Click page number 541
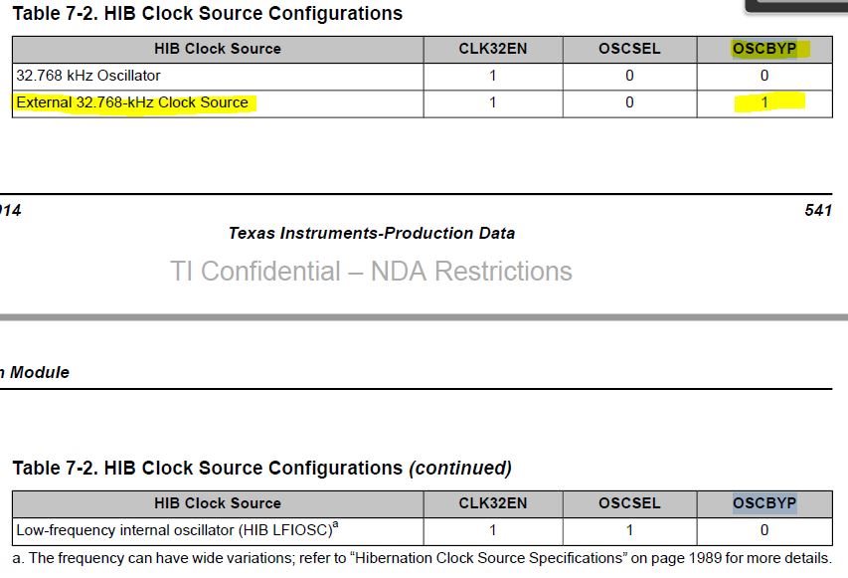The height and width of the screenshot is (578, 848). pos(817,210)
